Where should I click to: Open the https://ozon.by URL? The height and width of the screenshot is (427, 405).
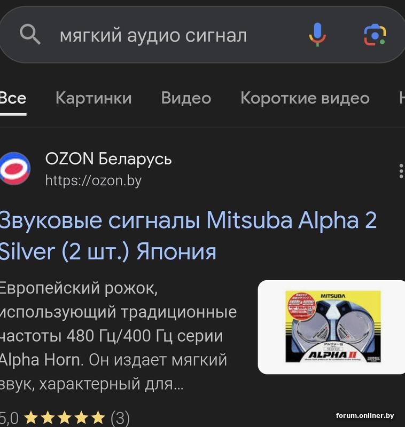[94, 180]
